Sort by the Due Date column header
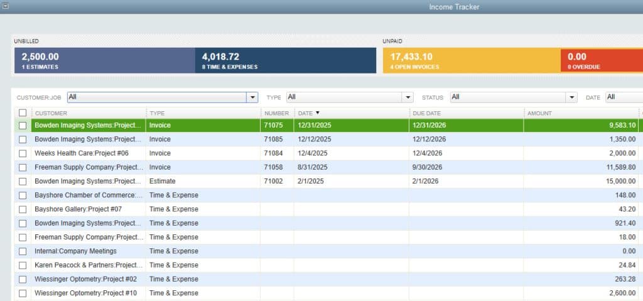The width and height of the screenshot is (643, 301). click(x=467, y=113)
